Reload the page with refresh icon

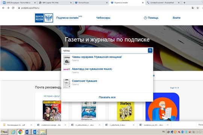point(13,8)
